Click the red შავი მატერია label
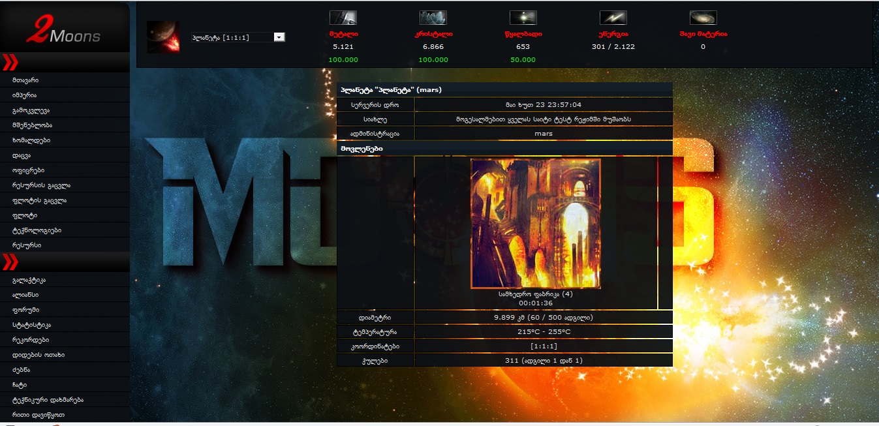879x426 pixels. click(x=703, y=34)
